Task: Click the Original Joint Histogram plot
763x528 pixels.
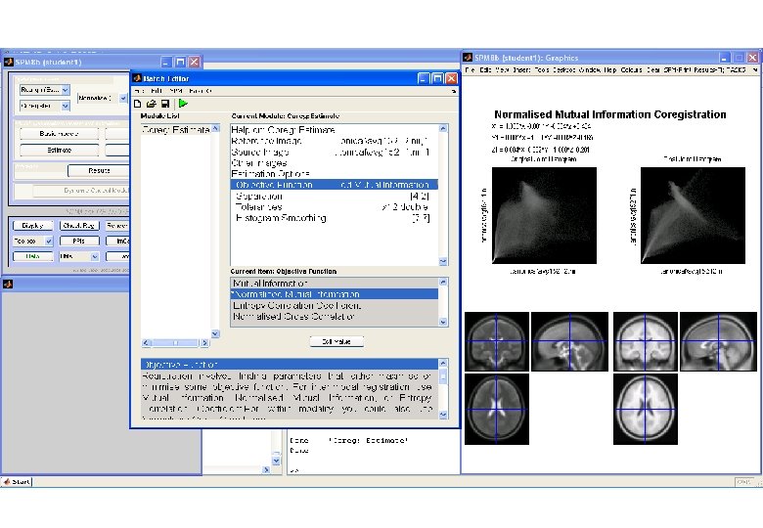Action: tap(544, 215)
